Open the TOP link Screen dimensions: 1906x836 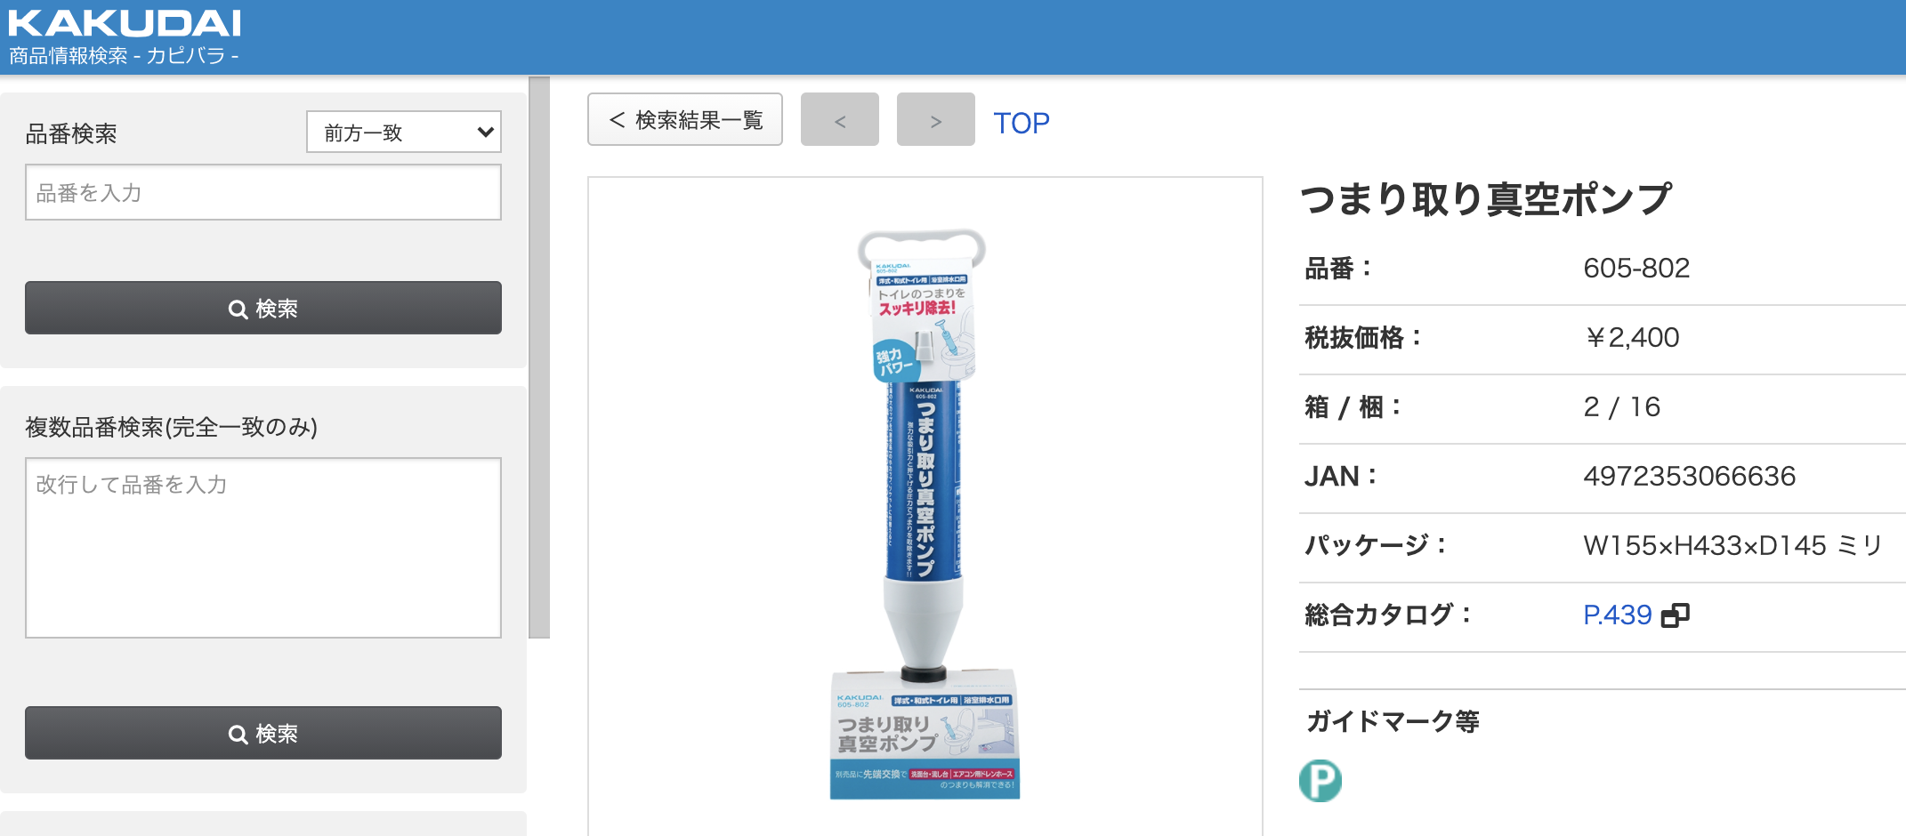click(1022, 123)
